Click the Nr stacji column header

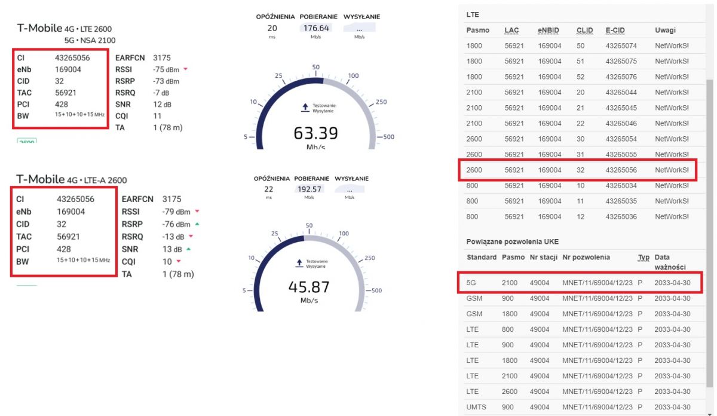[543, 257]
